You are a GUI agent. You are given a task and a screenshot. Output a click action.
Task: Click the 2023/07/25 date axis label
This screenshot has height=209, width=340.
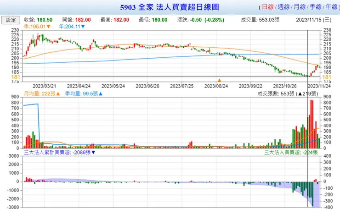click(181, 86)
